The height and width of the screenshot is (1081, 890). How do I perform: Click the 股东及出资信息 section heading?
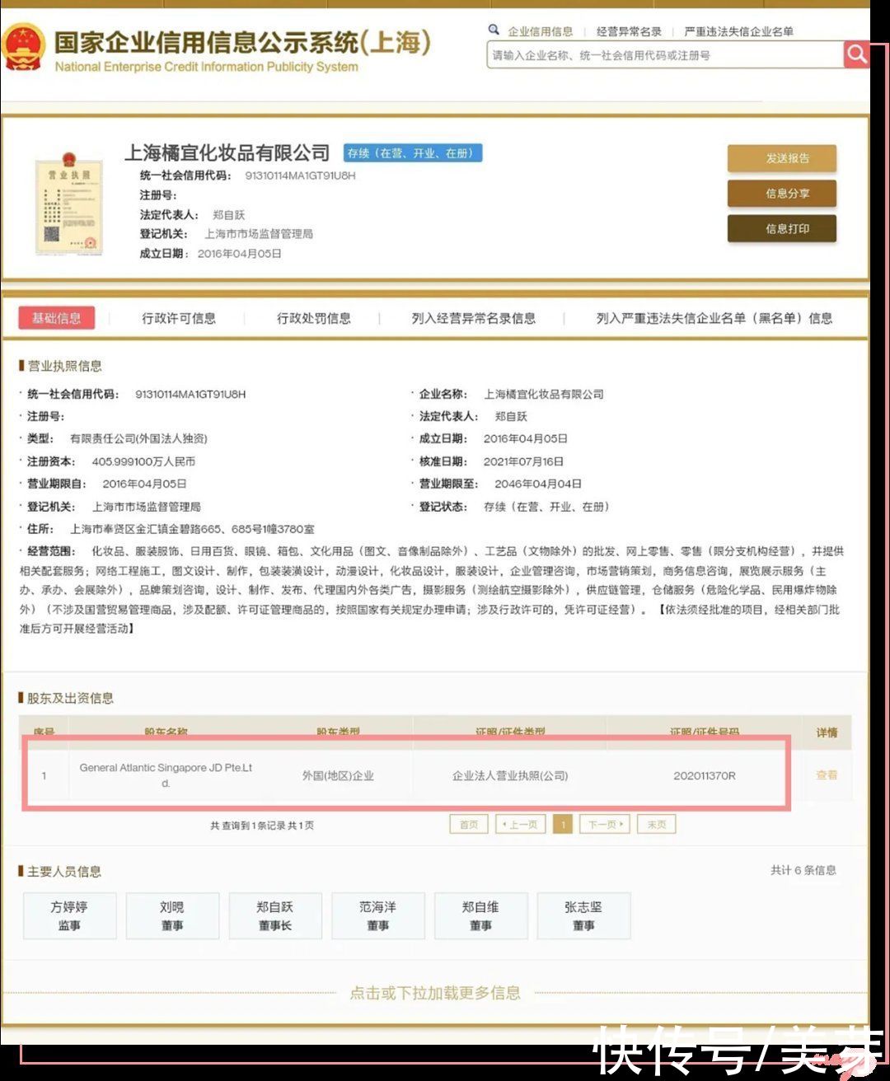pos(70,698)
